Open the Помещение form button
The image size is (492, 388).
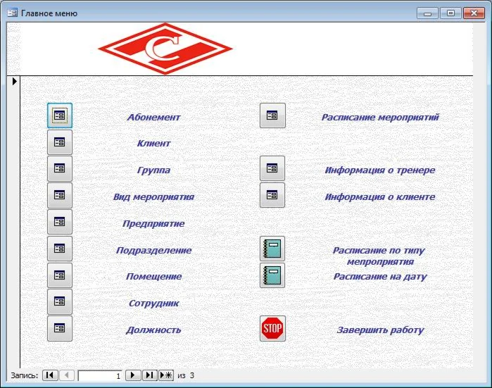[x=60, y=275]
